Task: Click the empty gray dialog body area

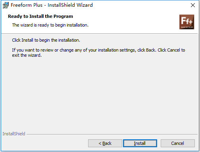Action: tap(99, 92)
